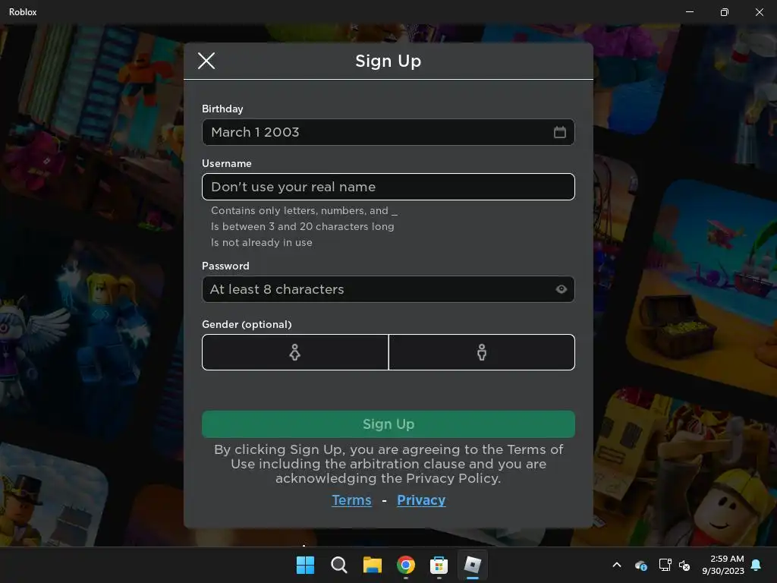Click the Birthday field showing March 1 2003
Viewport: 777px width, 583px height.
click(x=388, y=132)
